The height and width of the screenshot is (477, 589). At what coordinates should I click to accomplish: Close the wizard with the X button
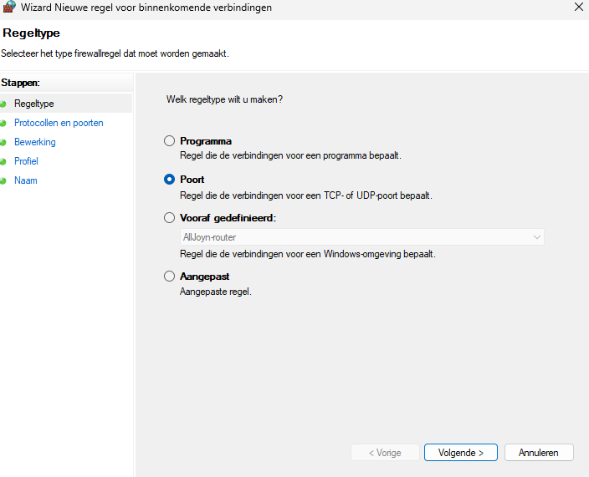[579, 8]
